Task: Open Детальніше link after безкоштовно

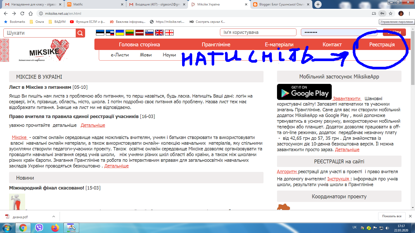Action: click(116, 166)
